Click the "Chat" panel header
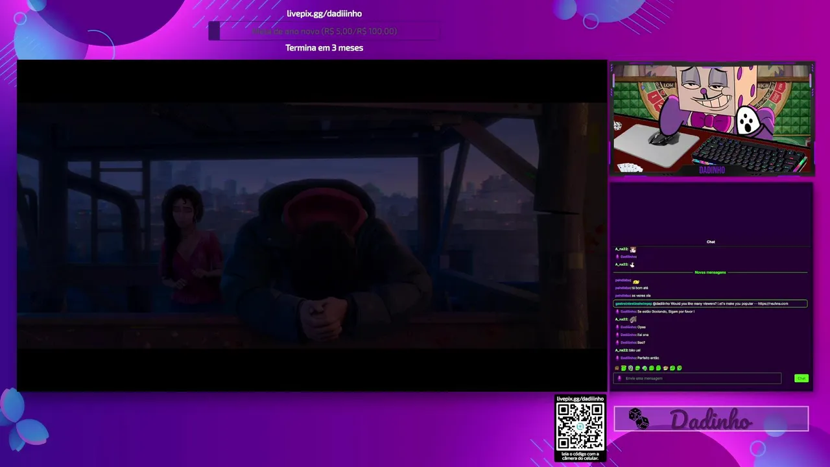The height and width of the screenshot is (467, 830). click(x=711, y=242)
